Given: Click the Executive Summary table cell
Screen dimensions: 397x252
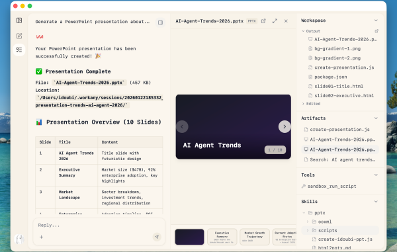Looking at the screenshot, I should 77,175.
